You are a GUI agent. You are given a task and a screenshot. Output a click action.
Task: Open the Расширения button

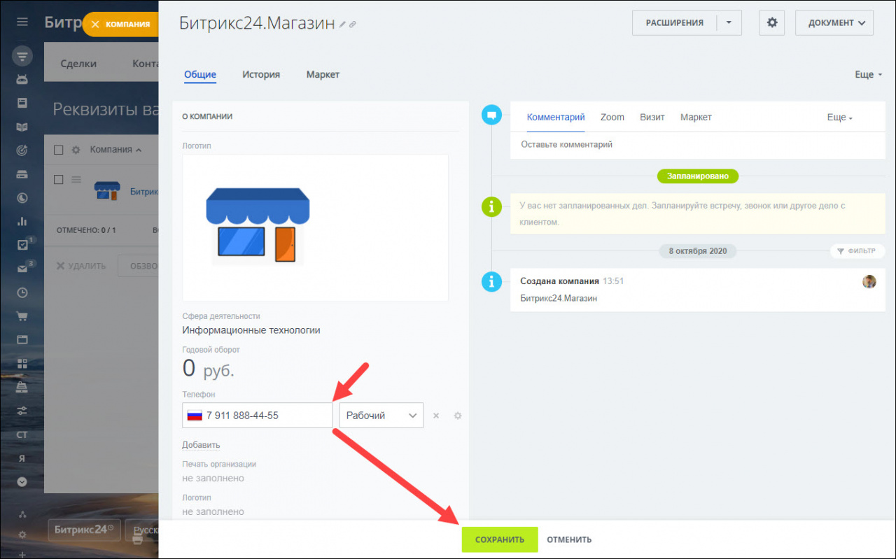tap(675, 22)
